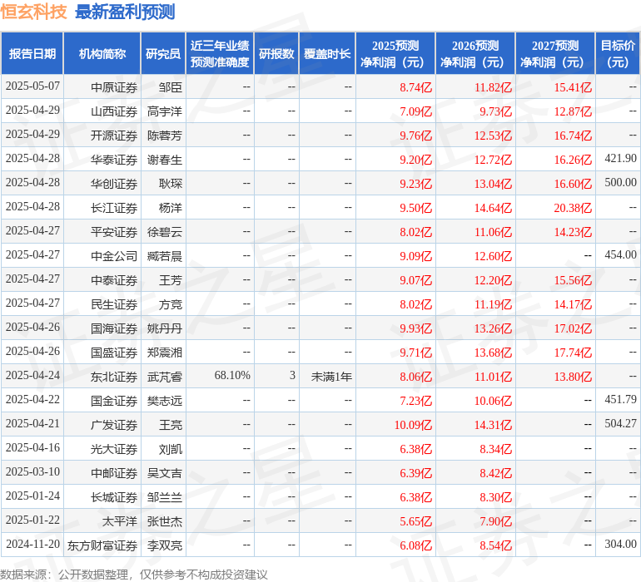
Task: Click the institution 广发证券
Action: [114, 425]
